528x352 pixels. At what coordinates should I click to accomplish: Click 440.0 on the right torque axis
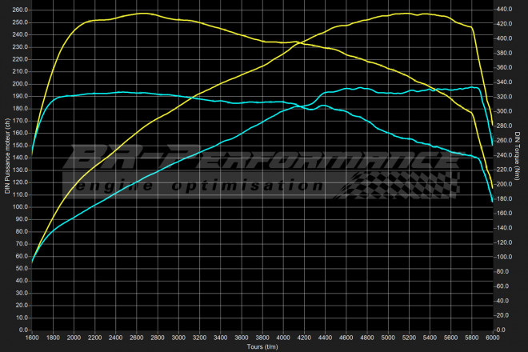pos(506,10)
